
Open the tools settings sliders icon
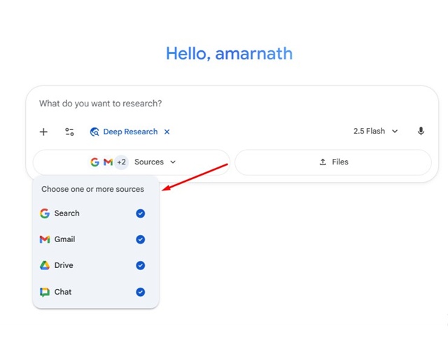[69, 132]
